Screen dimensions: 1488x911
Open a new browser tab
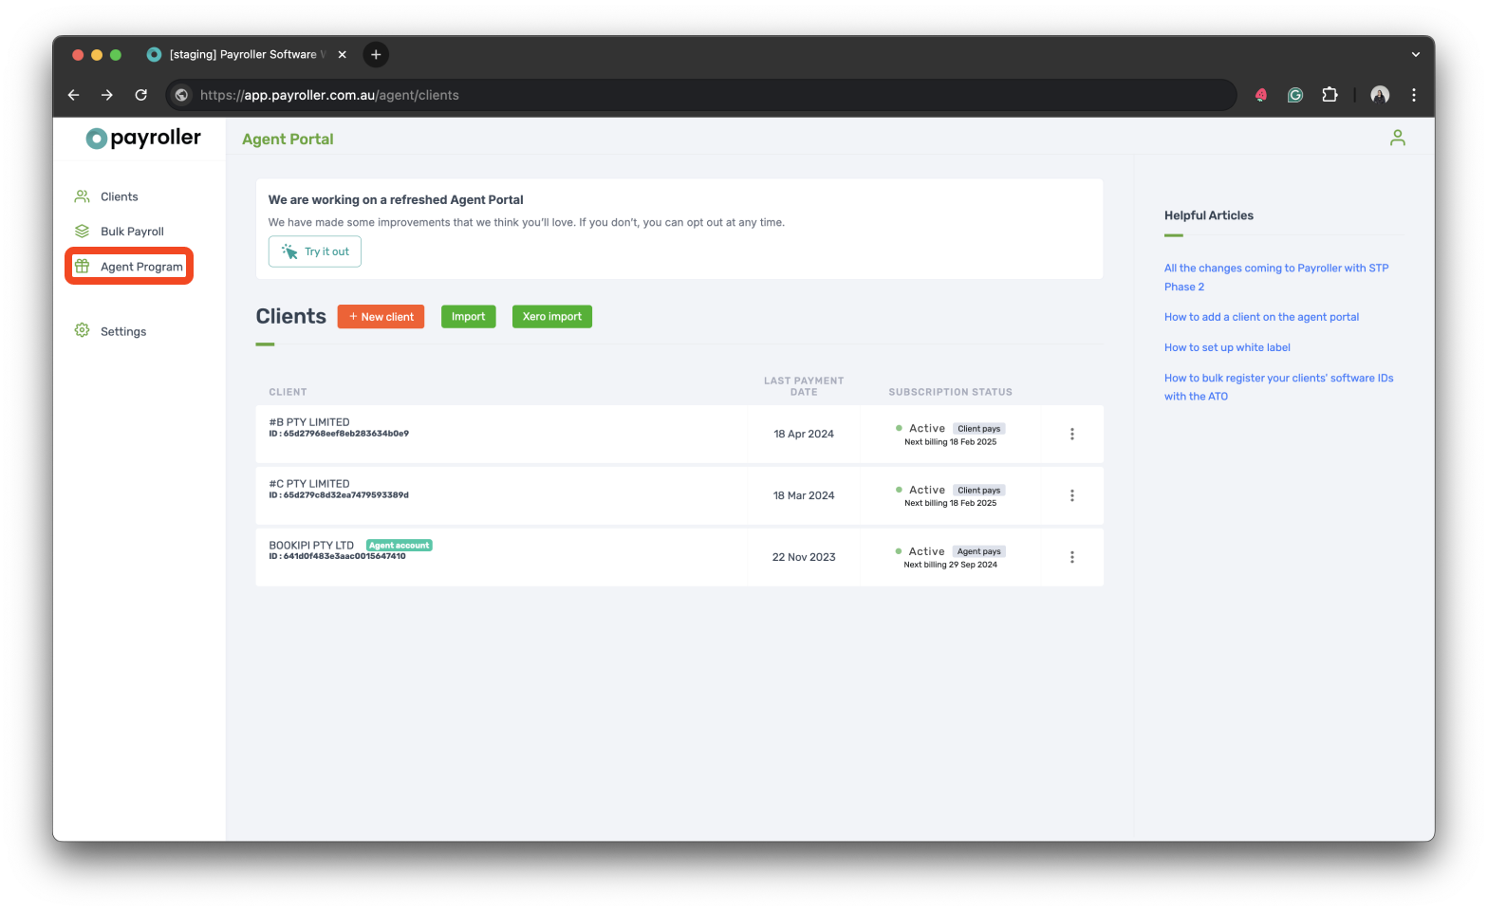coord(376,55)
